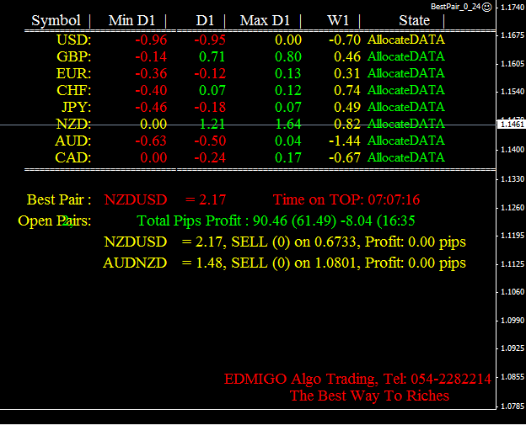The image size is (526, 425).
Task: Select the USD: symbol row label
Action: [x=74, y=40]
